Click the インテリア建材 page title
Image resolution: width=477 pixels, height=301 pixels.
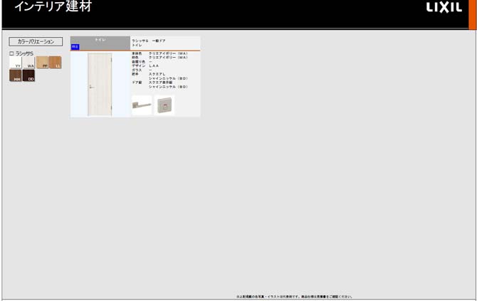pos(53,6)
